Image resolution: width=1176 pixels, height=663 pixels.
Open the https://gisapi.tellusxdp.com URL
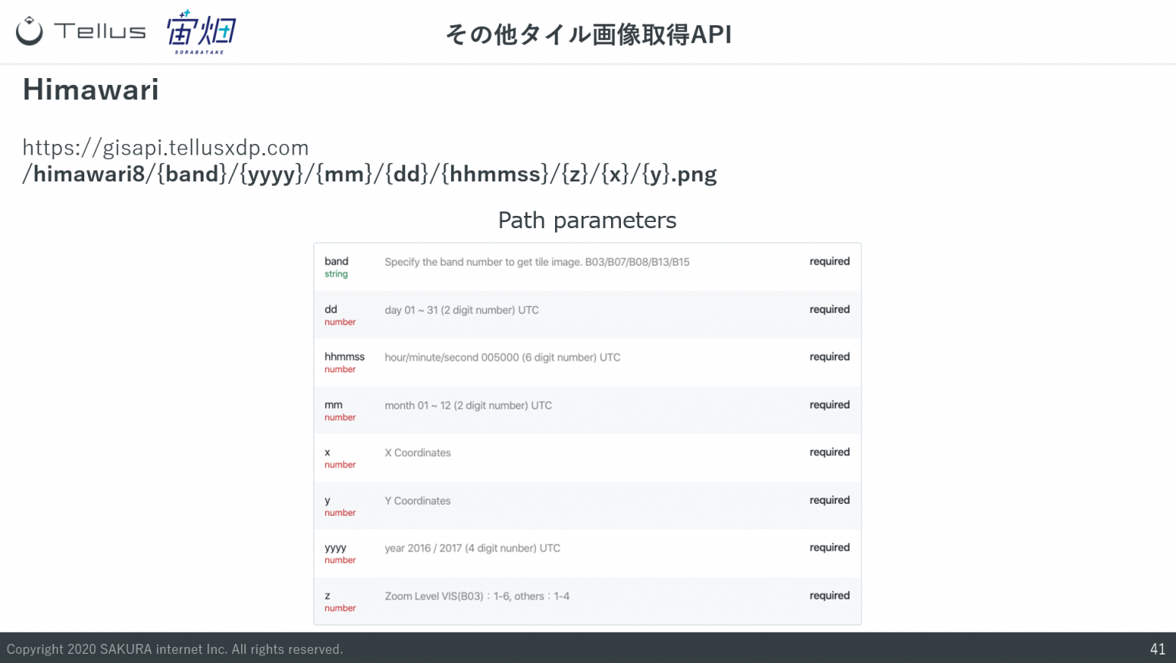(165, 147)
